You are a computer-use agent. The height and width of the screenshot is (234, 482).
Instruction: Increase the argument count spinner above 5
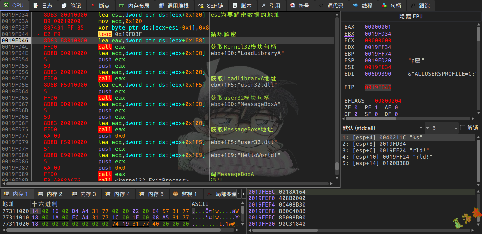tap(456, 127)
